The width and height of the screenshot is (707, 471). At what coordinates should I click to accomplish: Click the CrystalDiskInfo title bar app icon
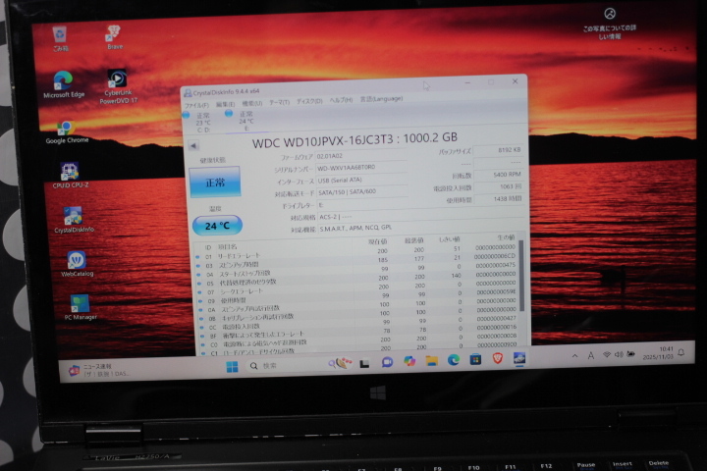188,93
